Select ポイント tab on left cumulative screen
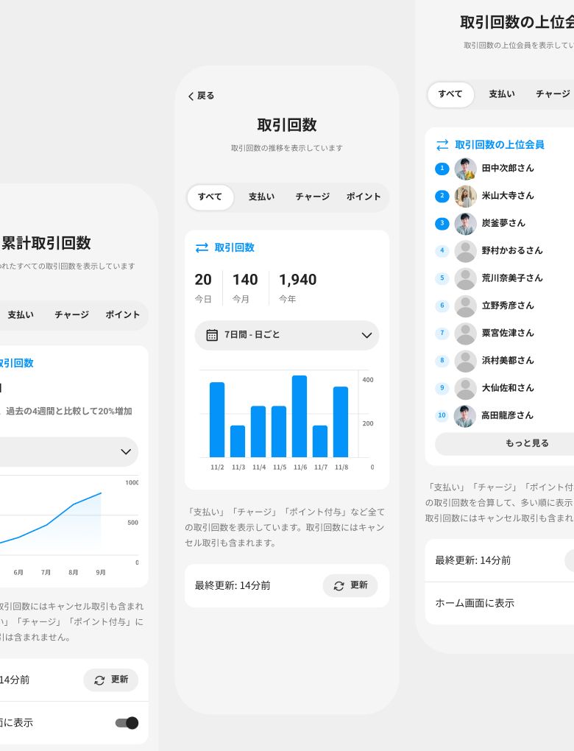The height and width of the screenshot is (751, 574). click(x=123, y=315)
